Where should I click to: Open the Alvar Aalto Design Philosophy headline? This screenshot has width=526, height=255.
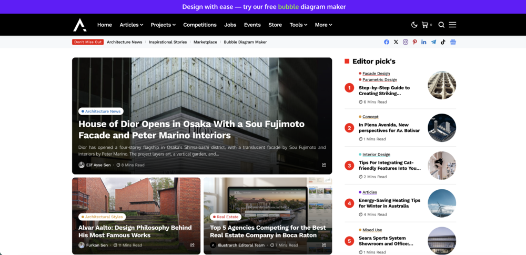(135, 231)
